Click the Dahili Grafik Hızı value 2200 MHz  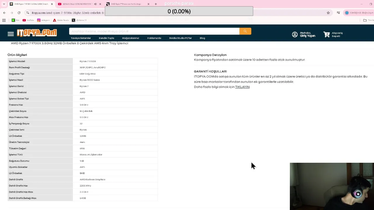tap(85, 186)
